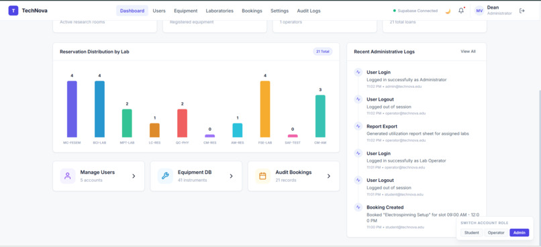
Task: Click the logout icon
Action: [522, 11]
